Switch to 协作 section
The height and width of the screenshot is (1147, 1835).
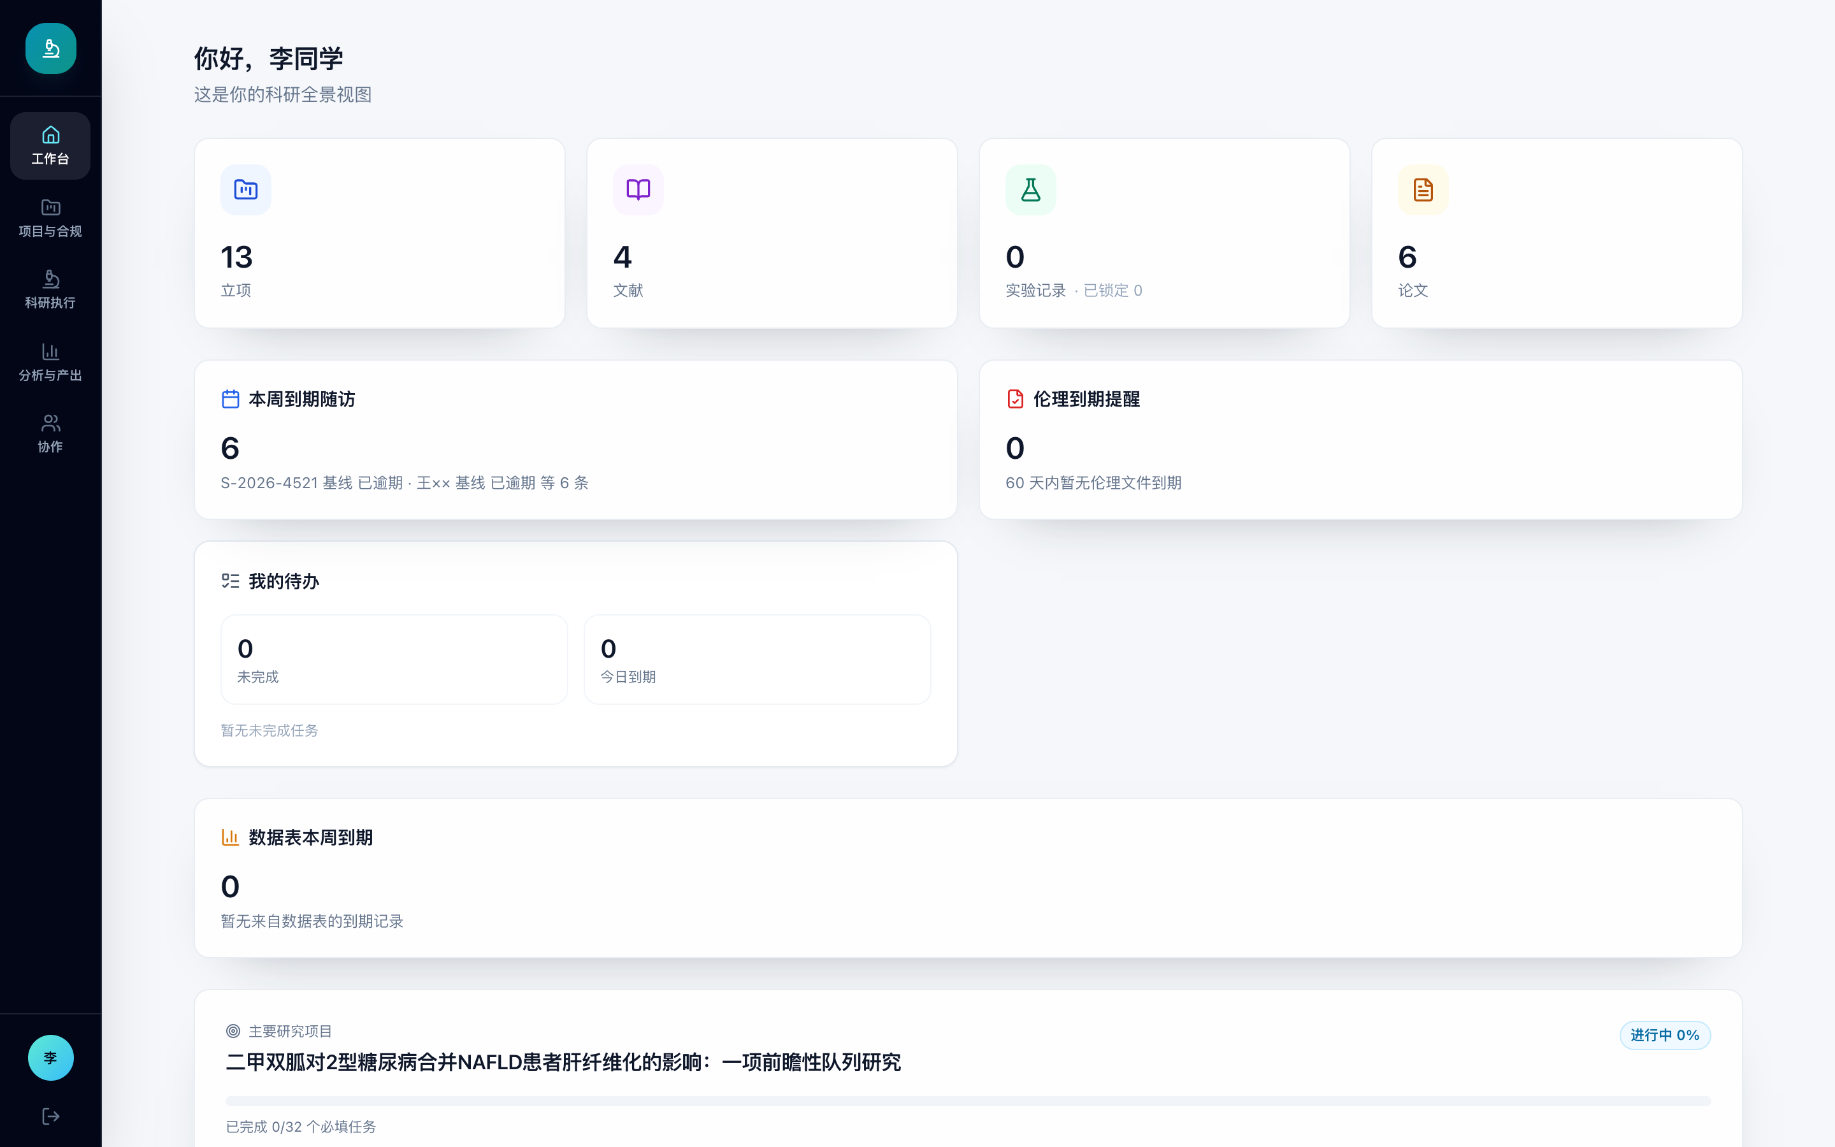[50, 434]
